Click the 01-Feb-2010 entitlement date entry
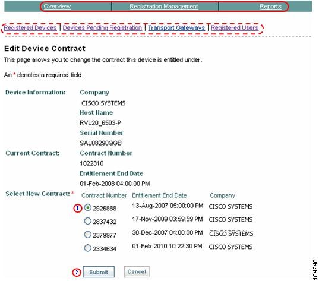 (167, 246)
